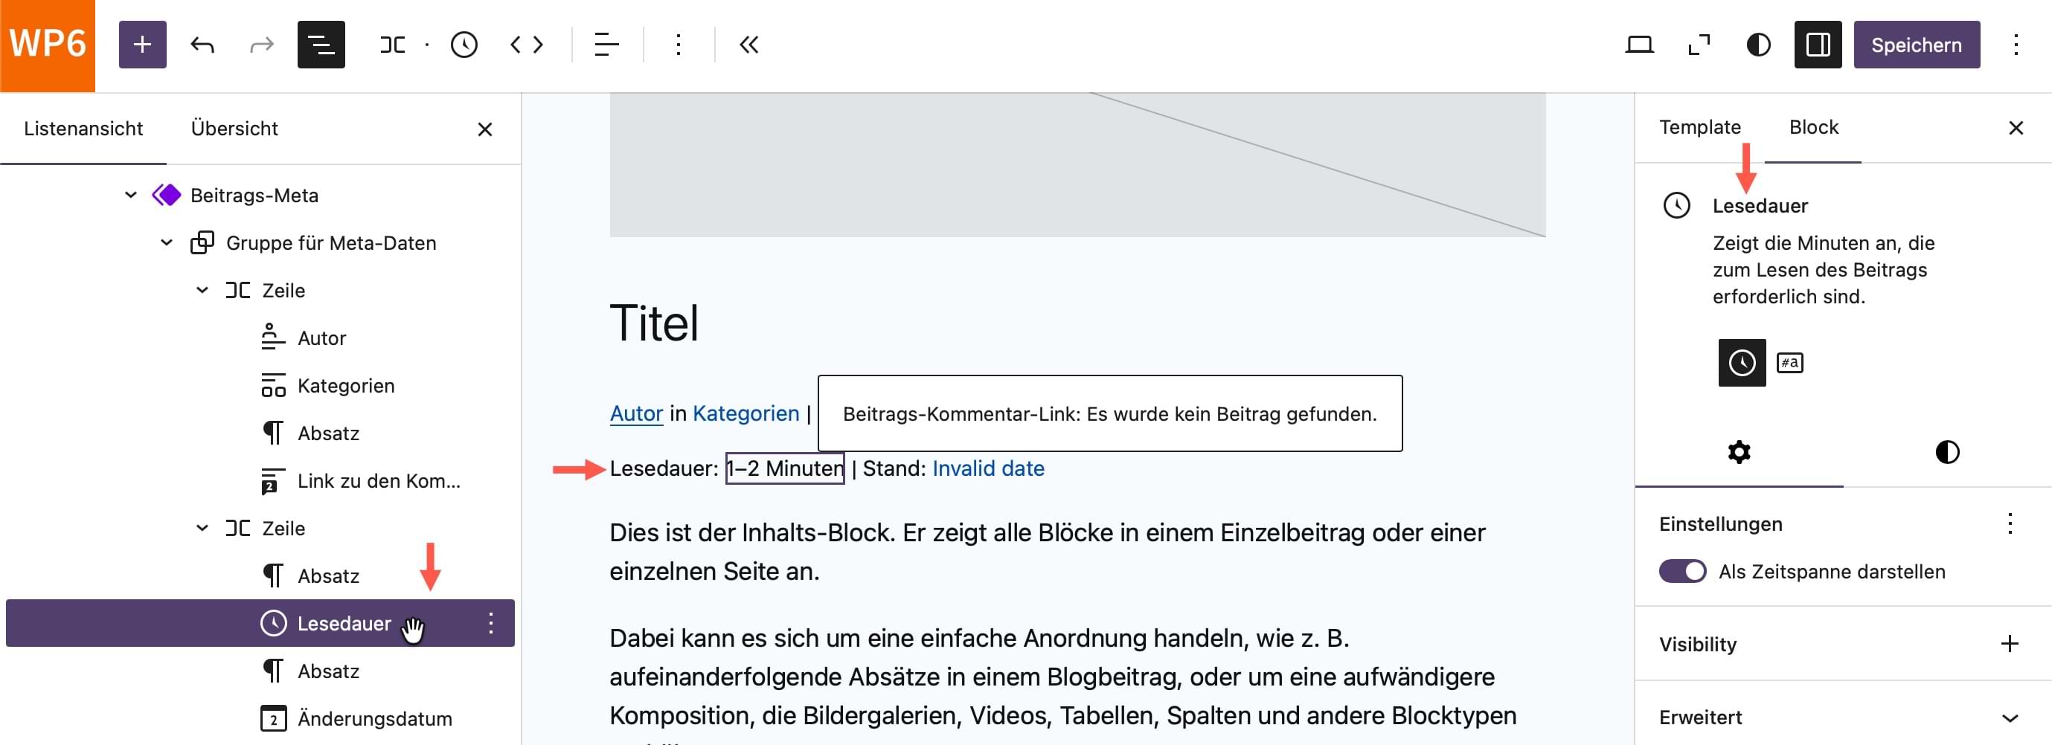Collapse the block toolbar with double chevron
This screenshot has width=2052, height=745.
pos(748,45)
